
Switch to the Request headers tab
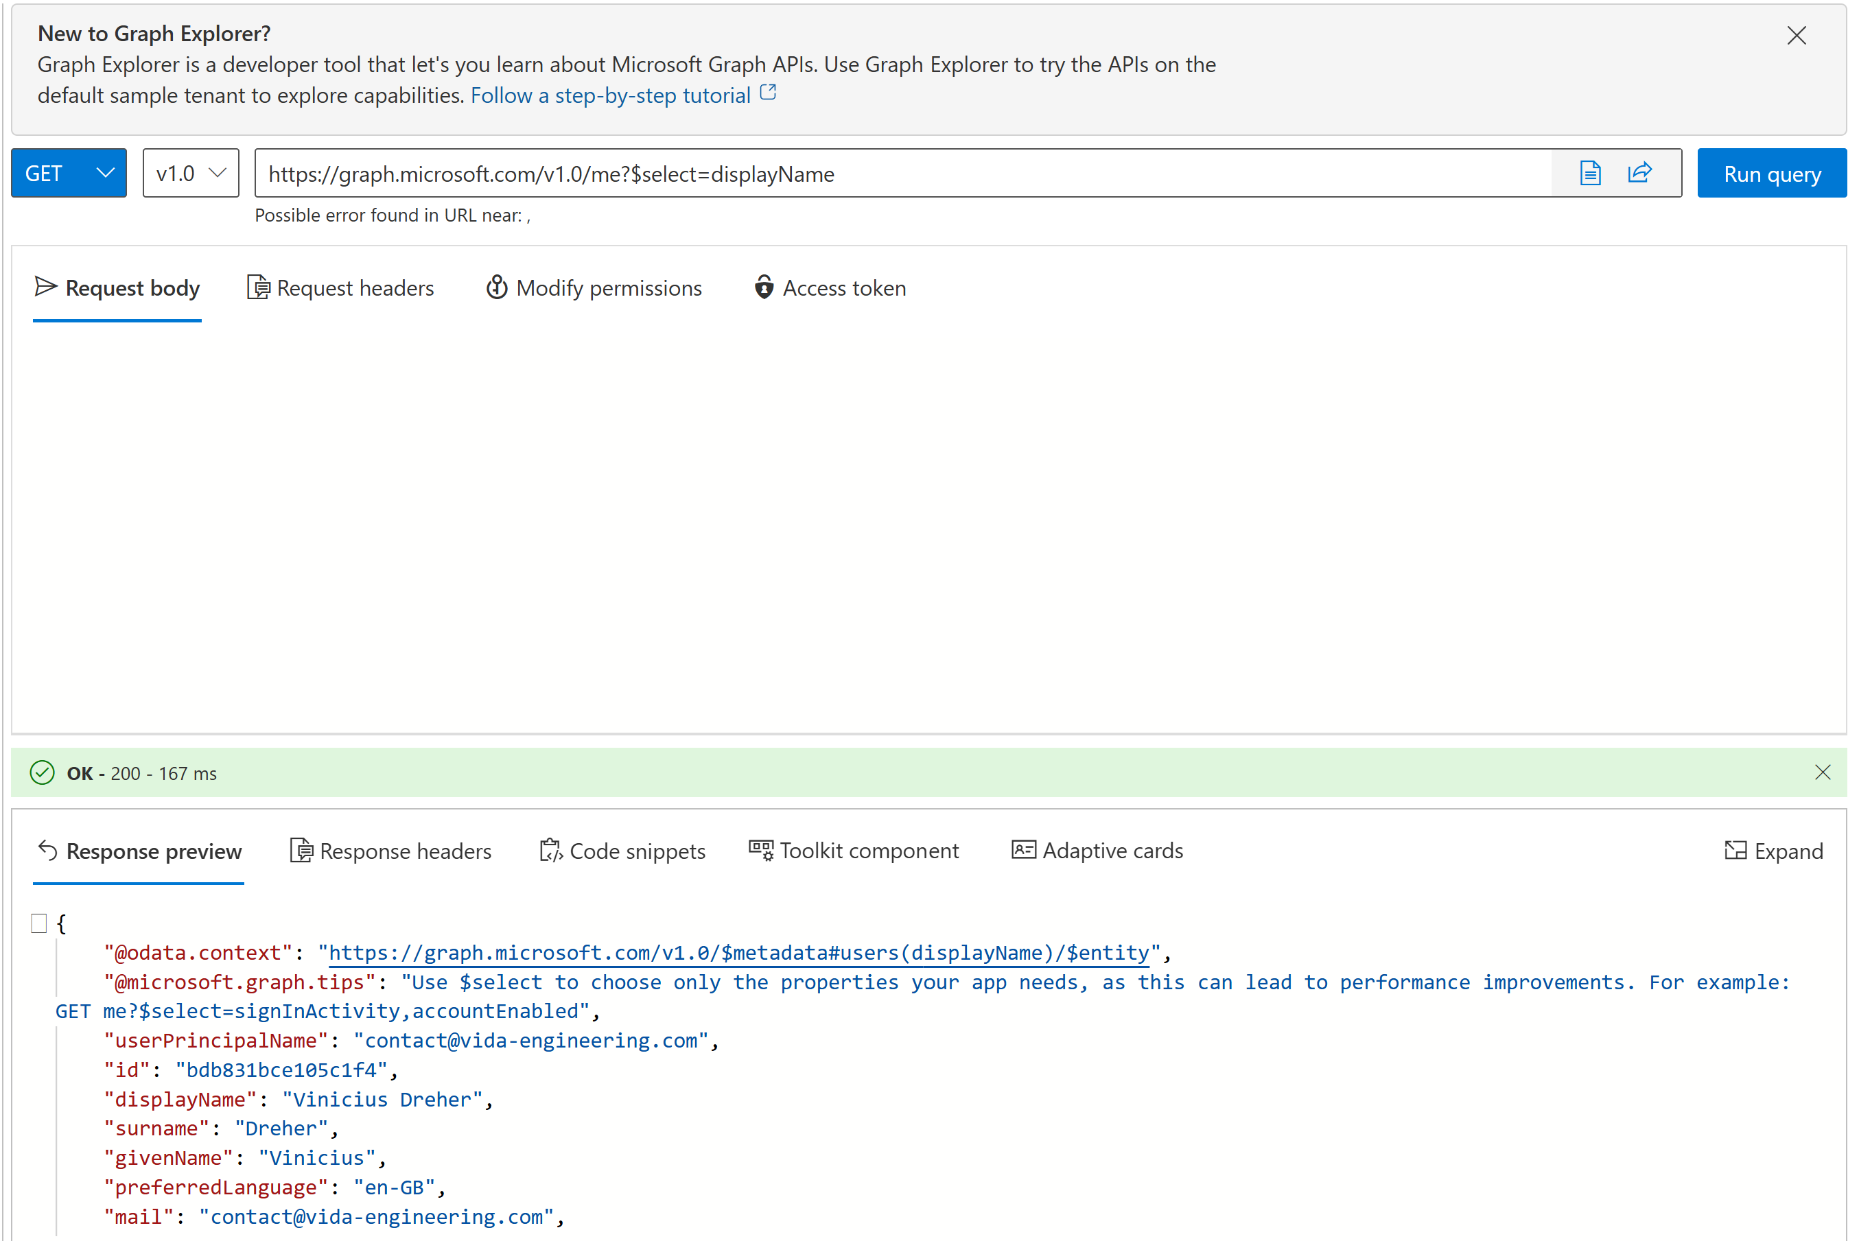coord(340,289)
